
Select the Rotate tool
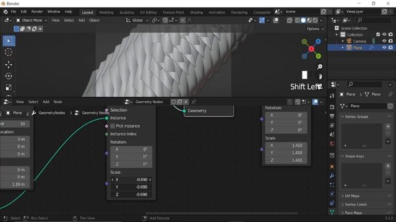click(9, 76)
